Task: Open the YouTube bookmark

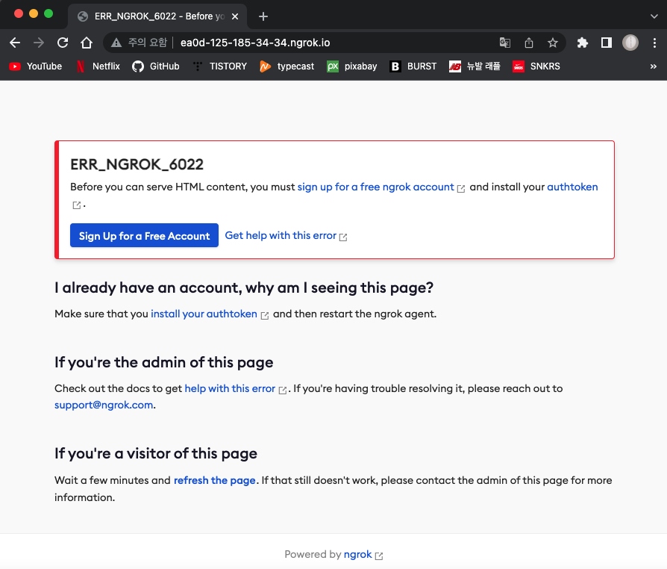Action: [36, 66]
